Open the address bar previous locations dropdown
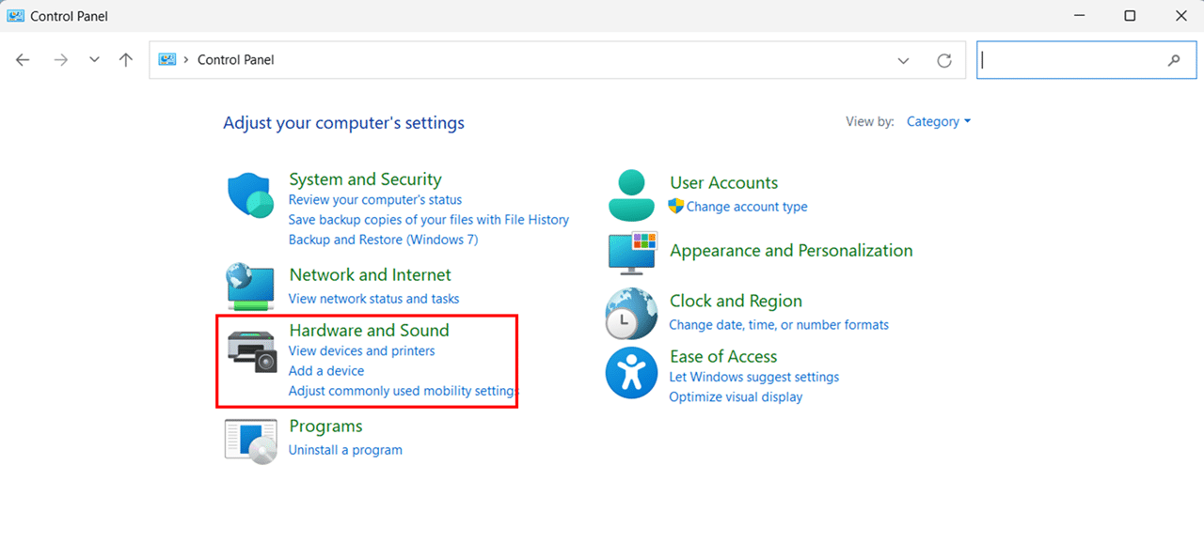The width and height of the screenshot is (1204, 543). 903,60
